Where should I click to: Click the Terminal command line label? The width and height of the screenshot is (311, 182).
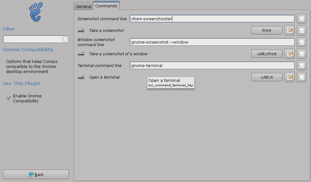click(x=99, y=66)
